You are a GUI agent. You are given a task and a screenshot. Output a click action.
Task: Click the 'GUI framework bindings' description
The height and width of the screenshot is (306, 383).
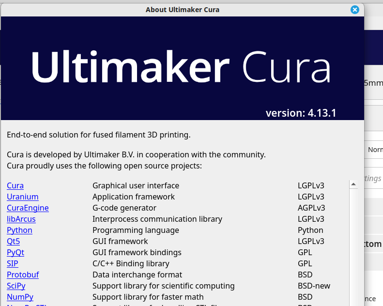point(137,253)
